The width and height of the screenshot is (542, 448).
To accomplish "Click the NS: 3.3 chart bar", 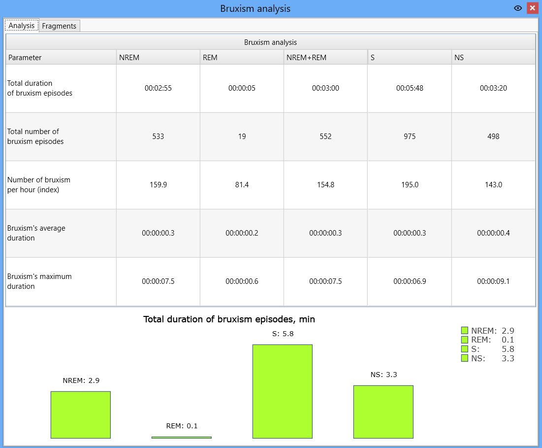I will 383,412.
